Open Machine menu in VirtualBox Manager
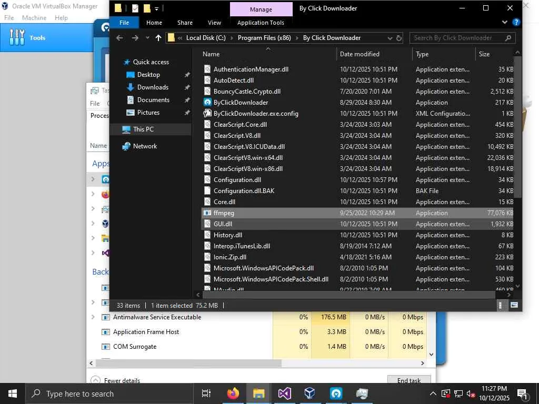 coord(34,18)
